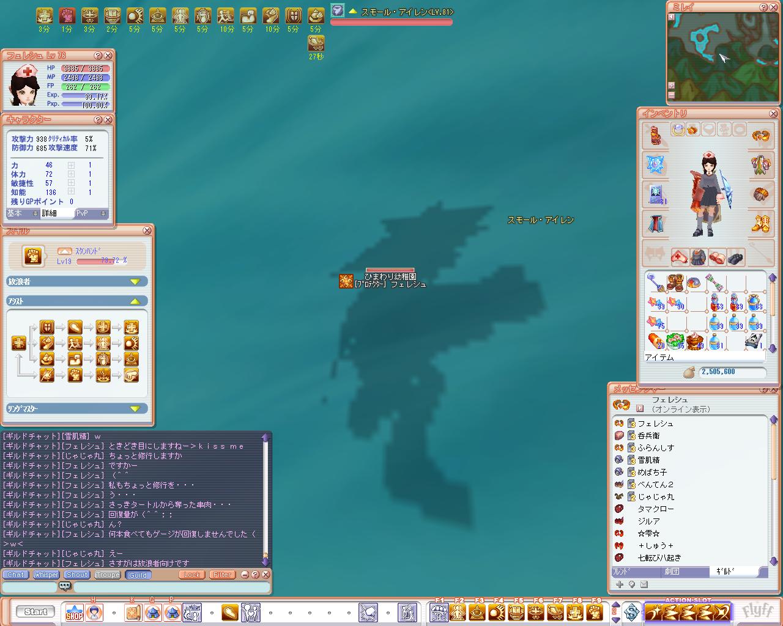Collapse the アシスト skill section
This screenshot has height=626, width=783.
click(77, 301)
